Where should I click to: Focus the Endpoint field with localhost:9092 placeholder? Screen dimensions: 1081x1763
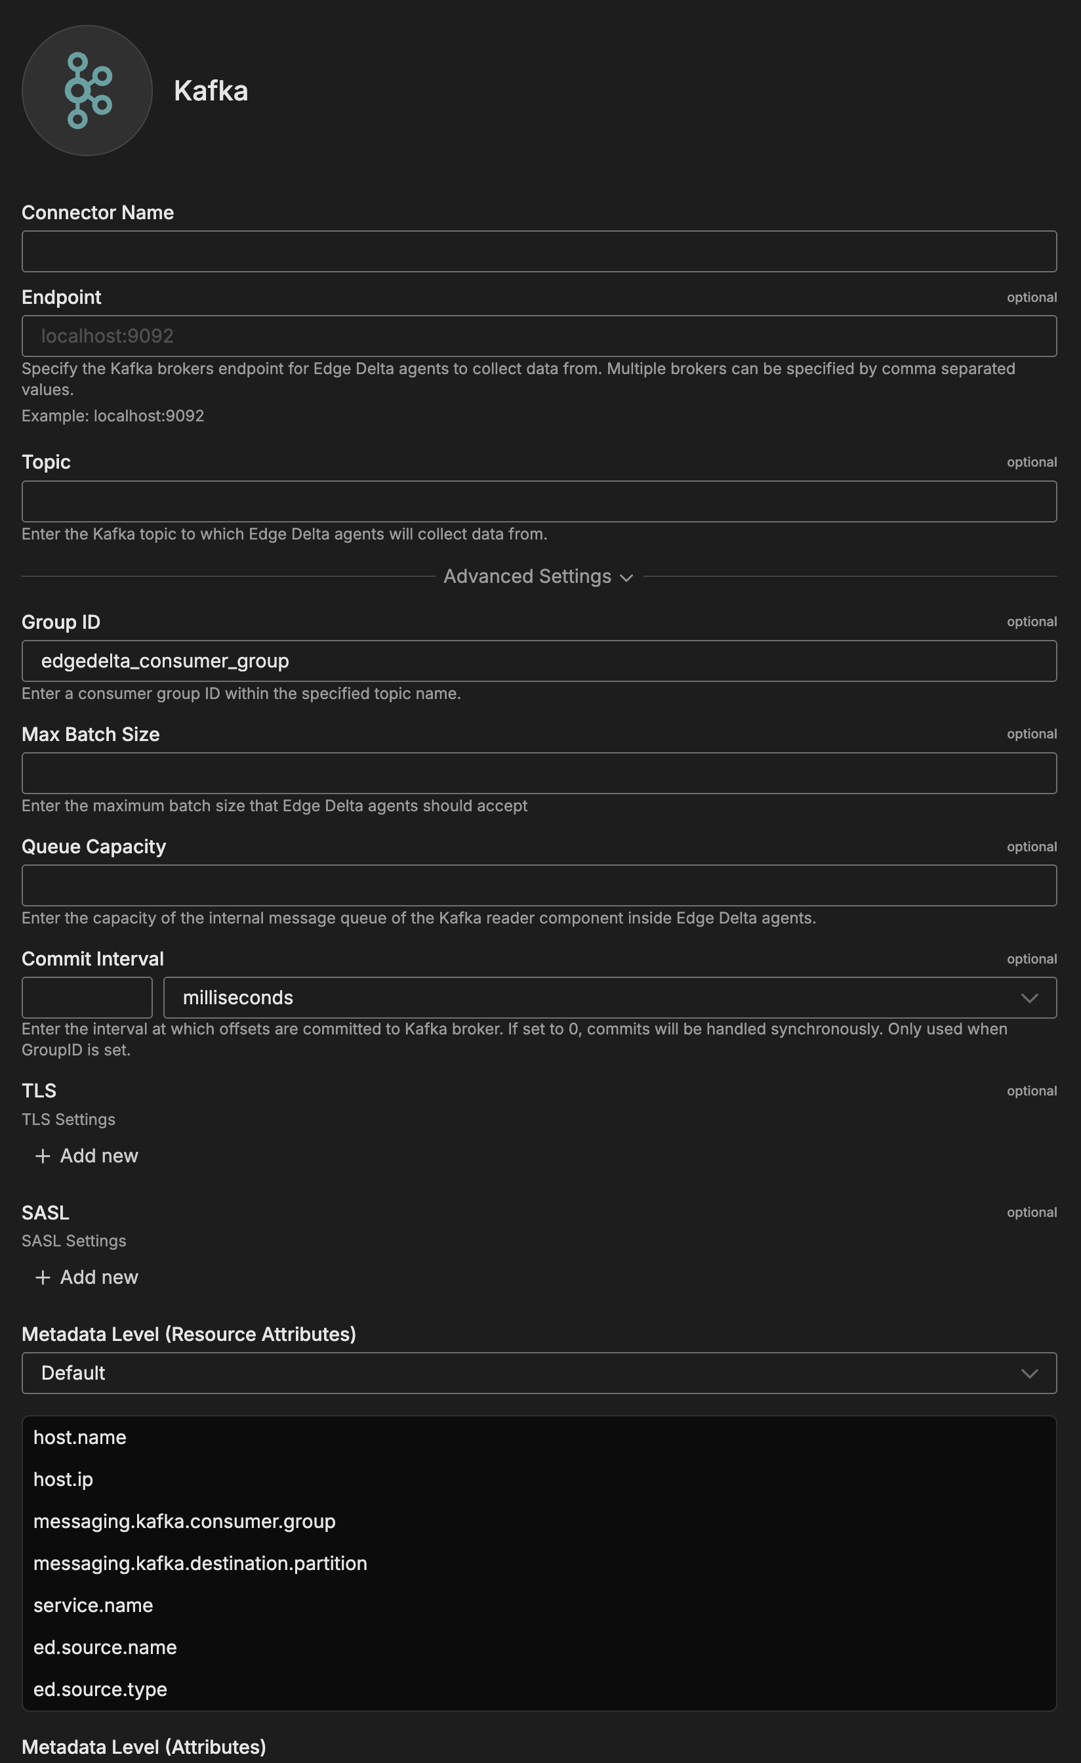pos(539,336)
